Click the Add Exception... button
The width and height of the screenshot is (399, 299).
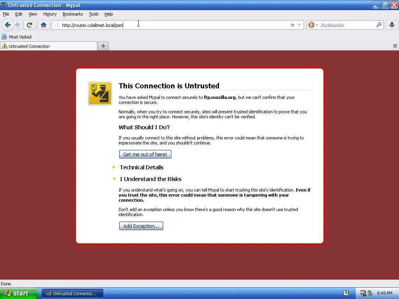pos(141,226)
